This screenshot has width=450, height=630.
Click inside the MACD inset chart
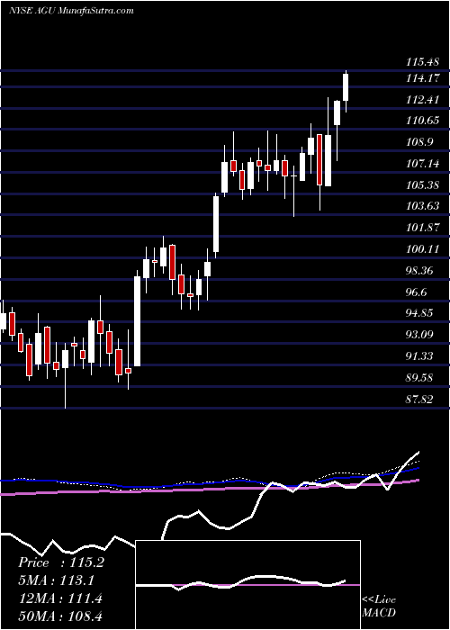248,585
